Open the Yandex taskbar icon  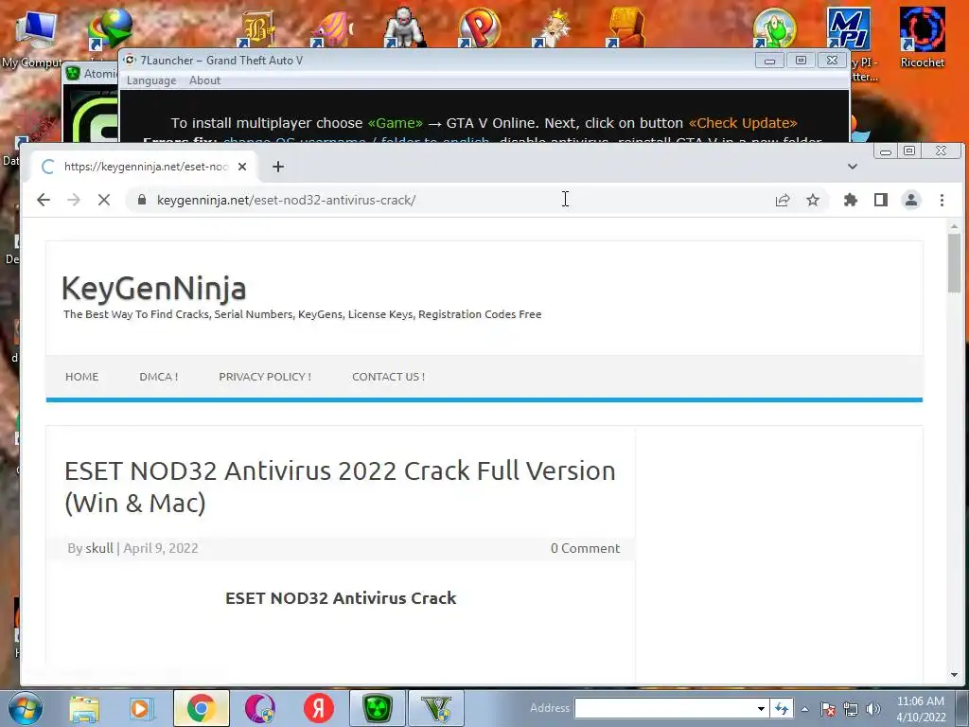(x=318, y=708)
